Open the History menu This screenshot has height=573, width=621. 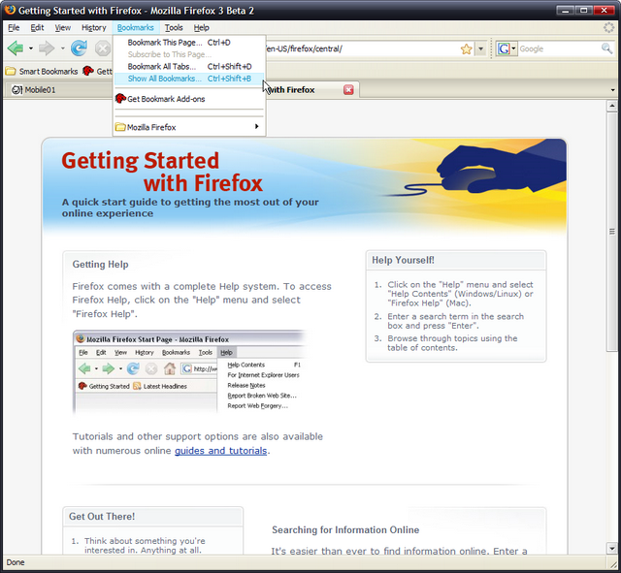point(94,28)
